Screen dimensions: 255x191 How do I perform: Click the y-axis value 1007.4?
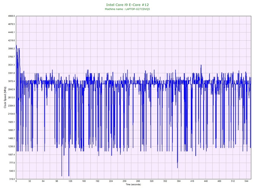click(x=11, y=155)
